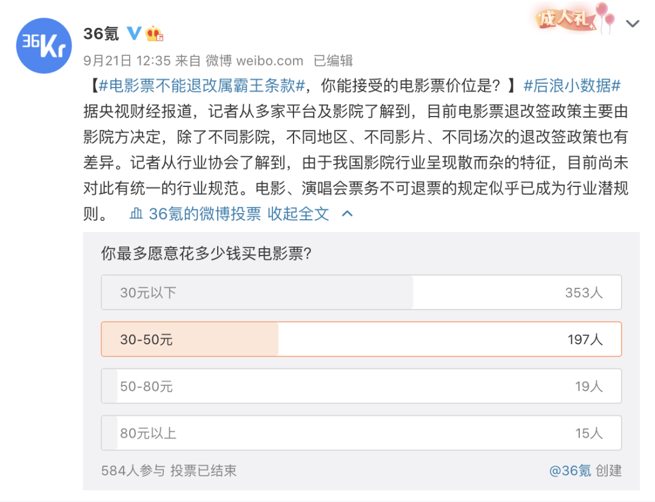Click the poll chart icon before 36氪的微博投票
This screenshot has width=655, height=502.
click(137, 214)
